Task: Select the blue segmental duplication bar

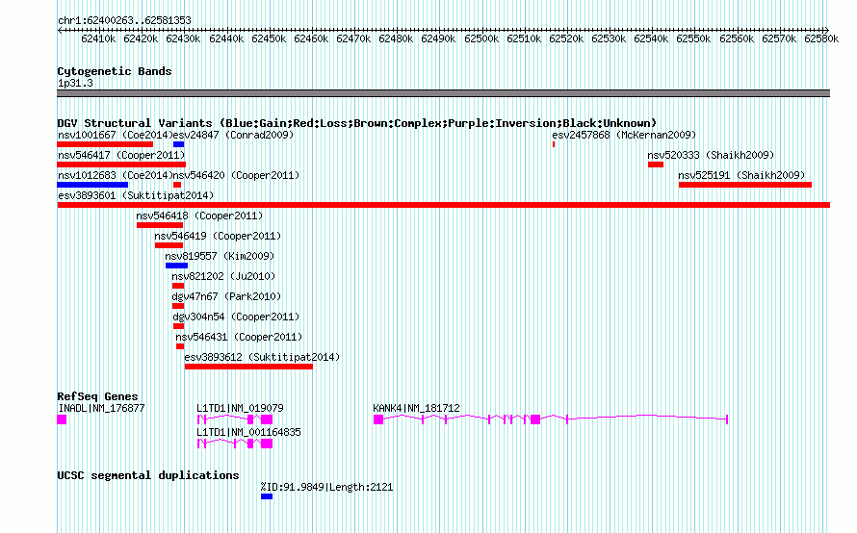Action: [267, 496]
